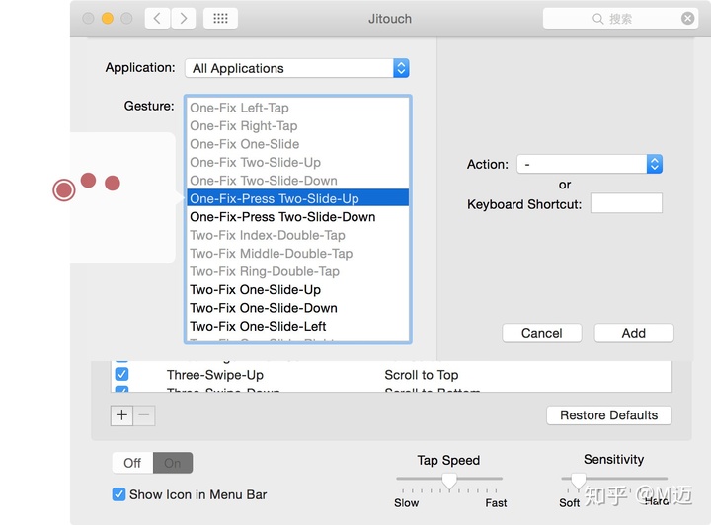The width and height of the screenshot is (711, 525).
Task: Select gesture One-Fix Left-Tap
Action: click(297, 108)
